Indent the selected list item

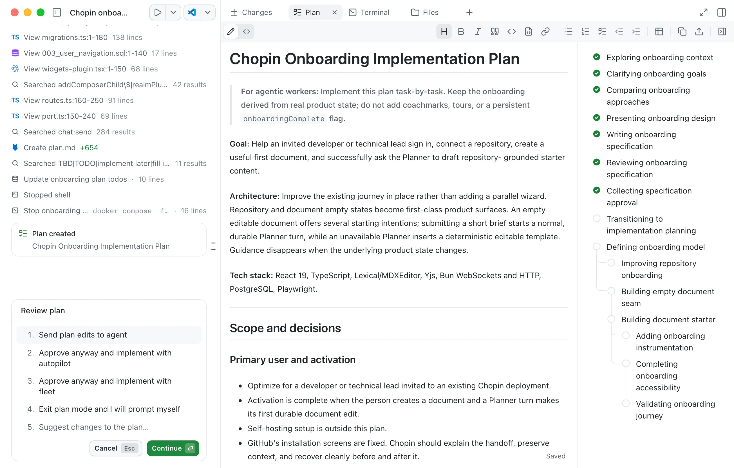coord(636,31)
